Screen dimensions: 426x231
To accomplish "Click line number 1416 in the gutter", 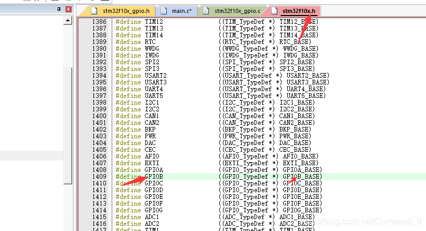I will click(99, 224).
